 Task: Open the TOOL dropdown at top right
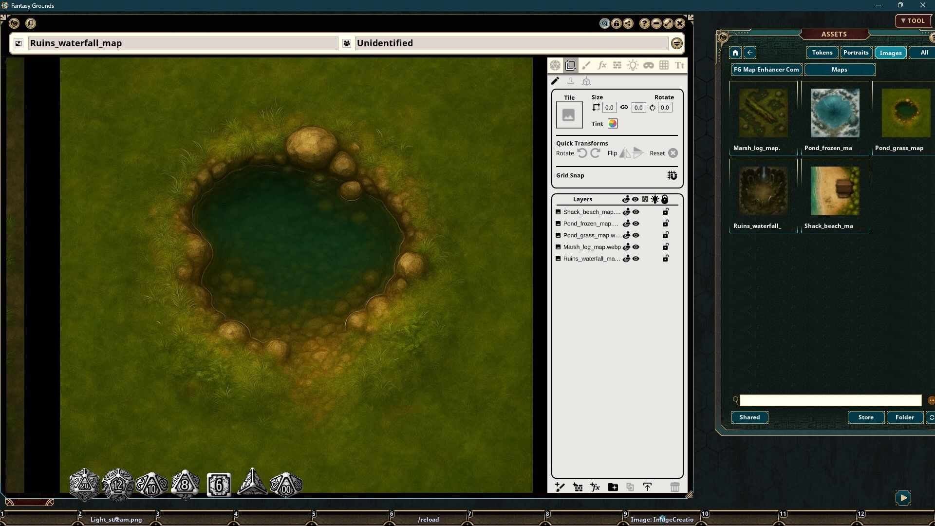point(913,20)
